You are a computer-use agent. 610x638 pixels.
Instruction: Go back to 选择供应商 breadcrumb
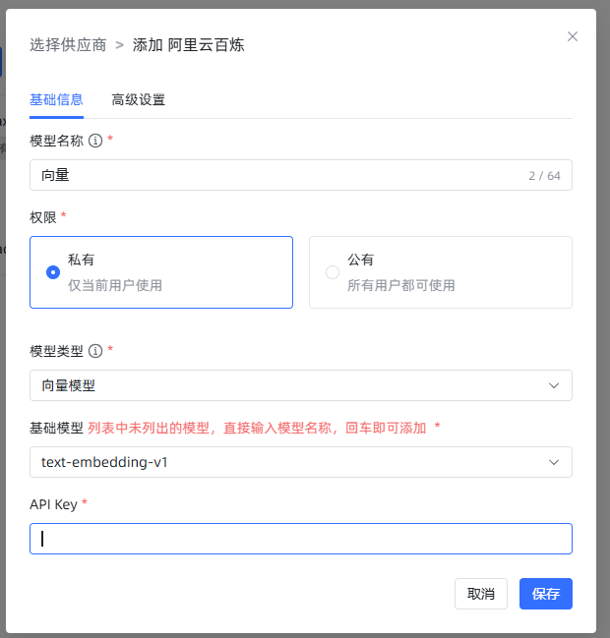[68, 45]
